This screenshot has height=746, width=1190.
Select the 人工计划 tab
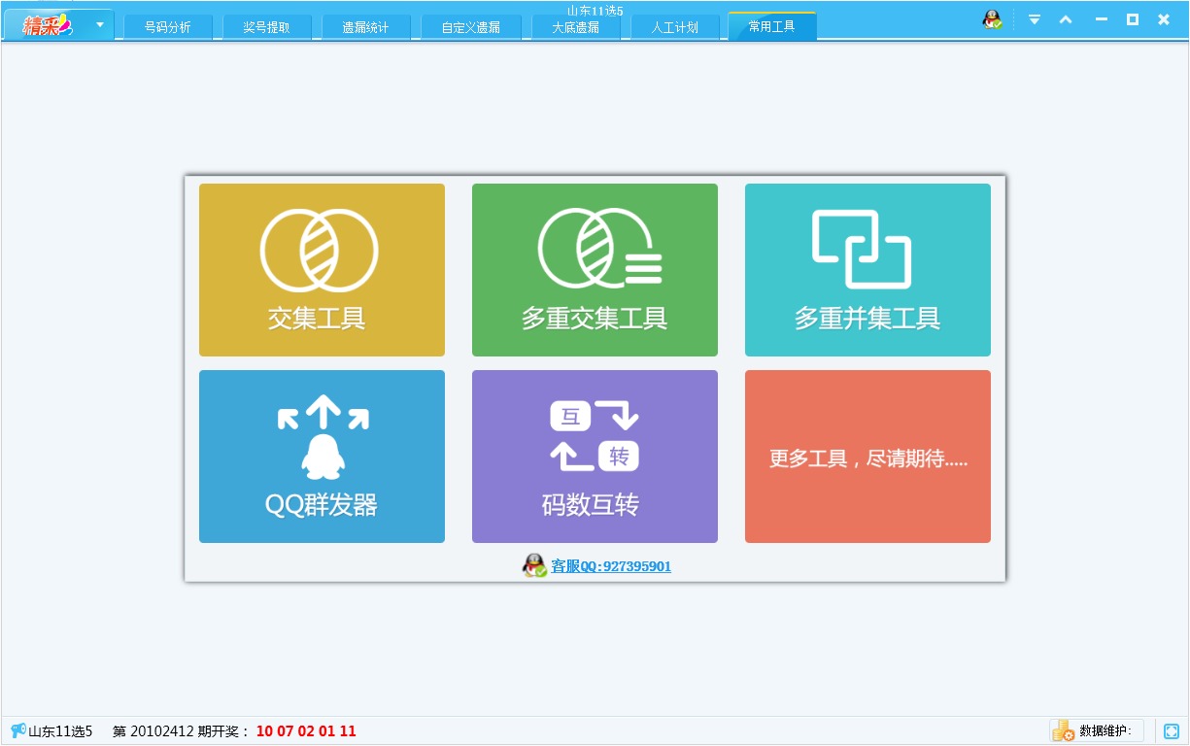pos(674,27)
